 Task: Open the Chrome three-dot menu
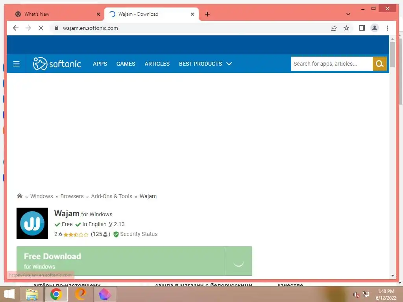(387, 28)
